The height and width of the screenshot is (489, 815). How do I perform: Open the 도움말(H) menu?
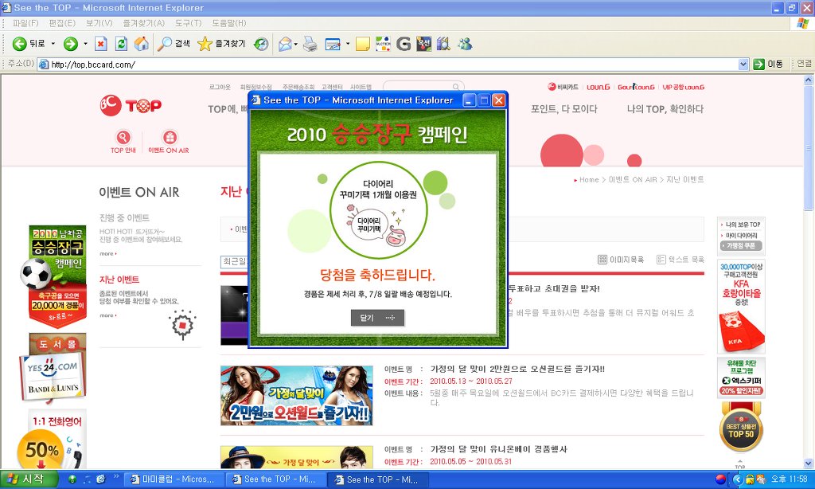click(228, 23)
